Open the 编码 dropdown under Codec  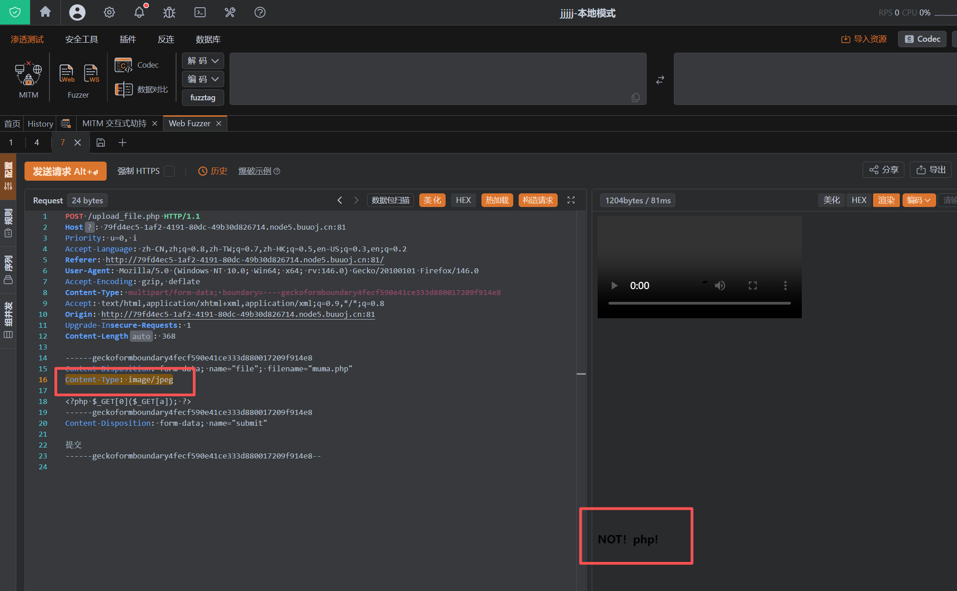(x=203, y=79)
